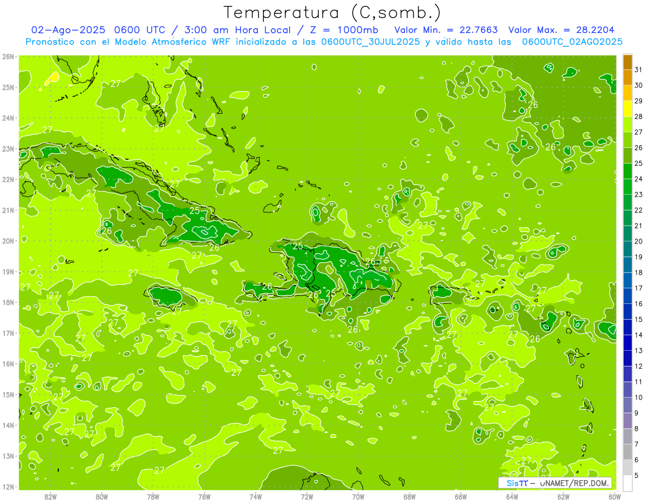
Task: Click the 16N latitude axis label
Action: (x=8, y=364)
